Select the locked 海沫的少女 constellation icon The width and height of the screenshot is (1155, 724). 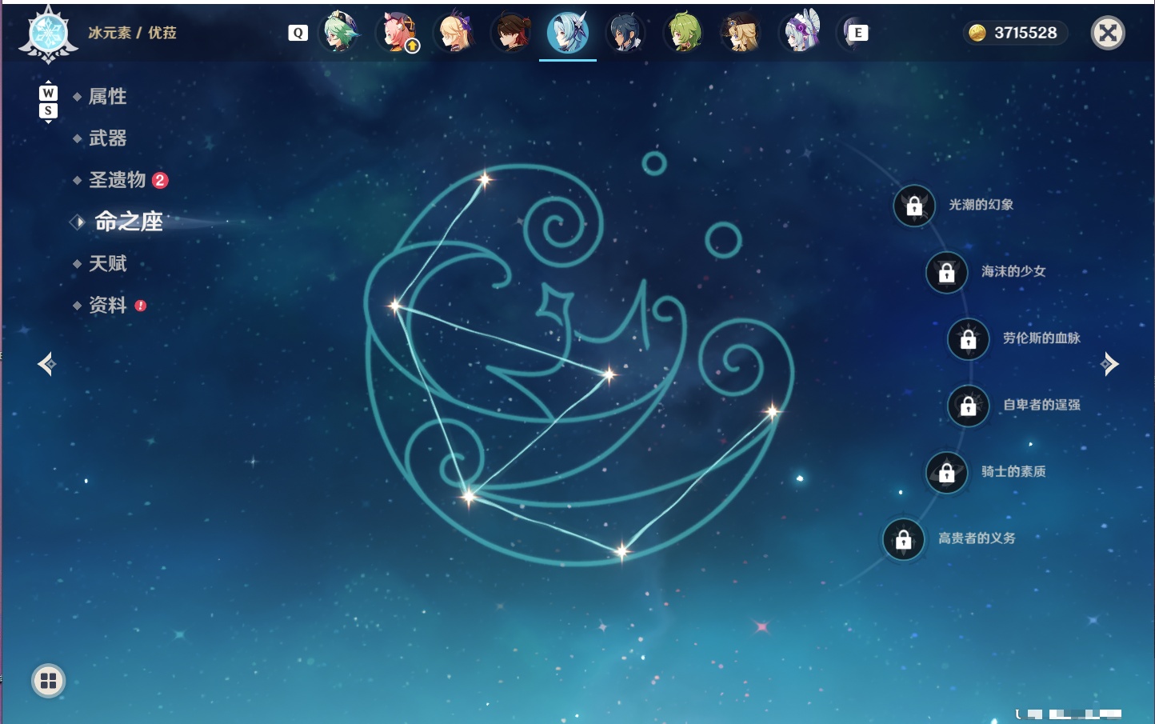pos(947,272)
